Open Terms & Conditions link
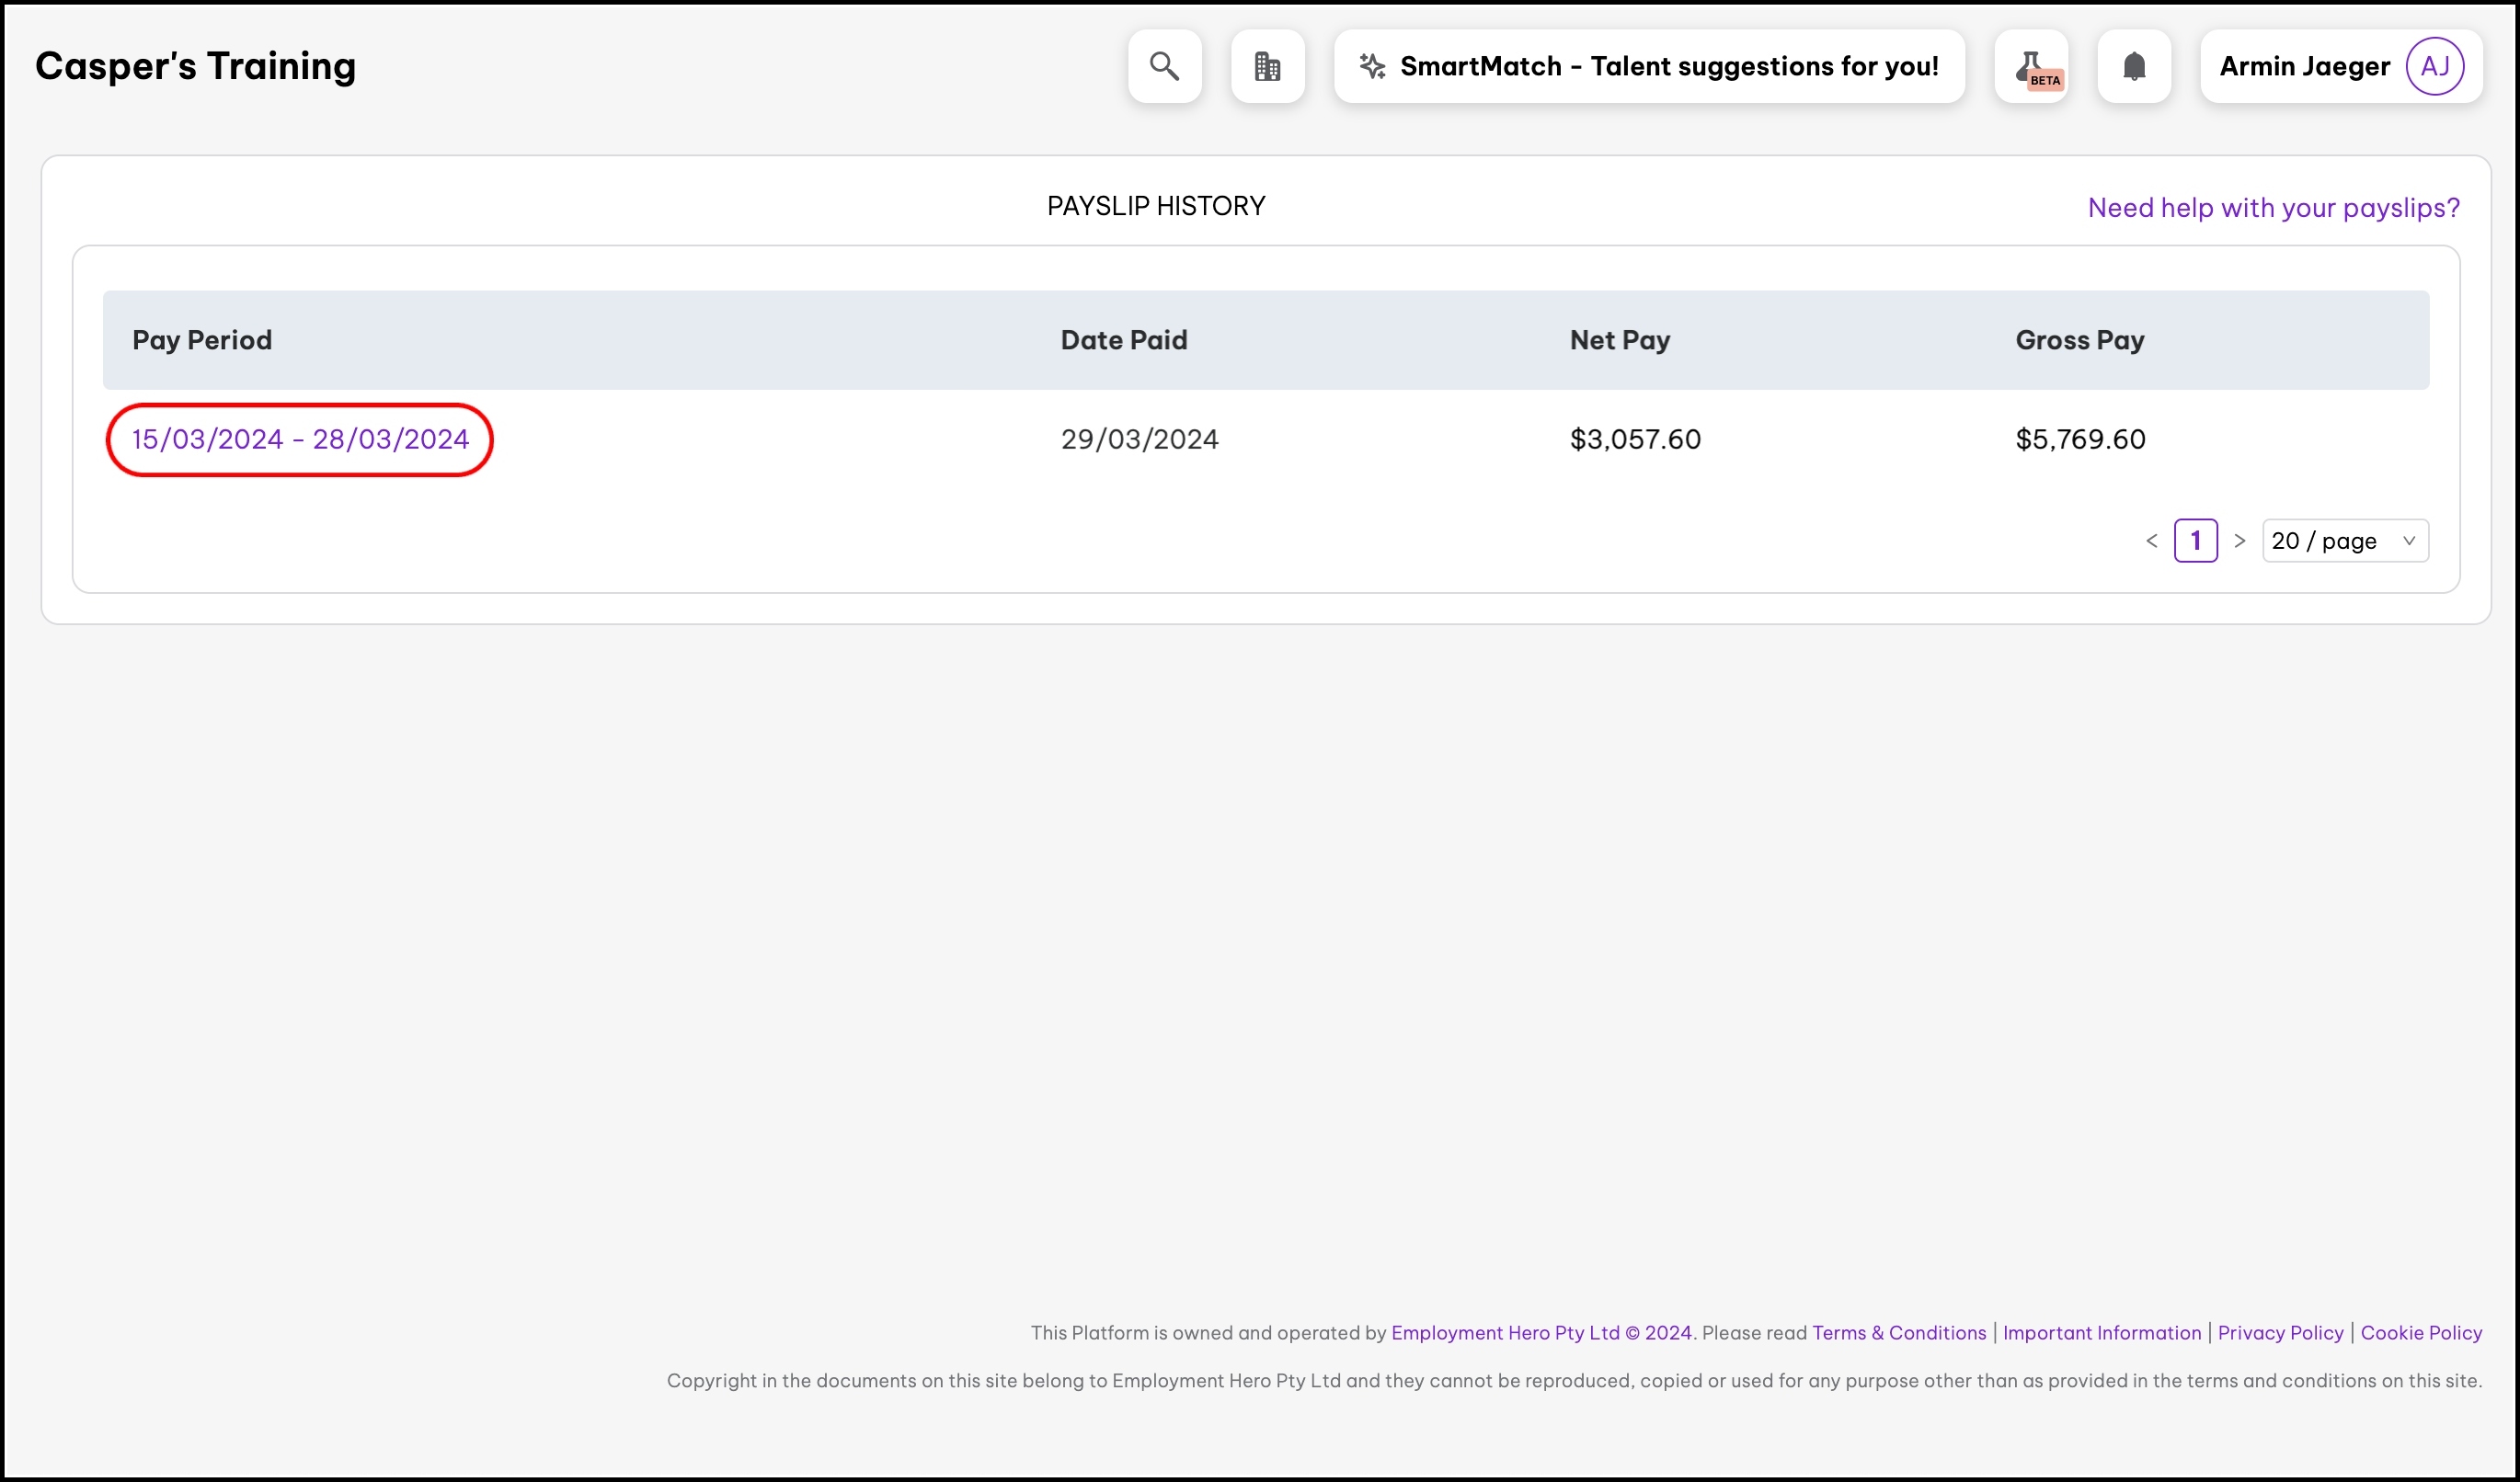 (x=1898, y=1332)
